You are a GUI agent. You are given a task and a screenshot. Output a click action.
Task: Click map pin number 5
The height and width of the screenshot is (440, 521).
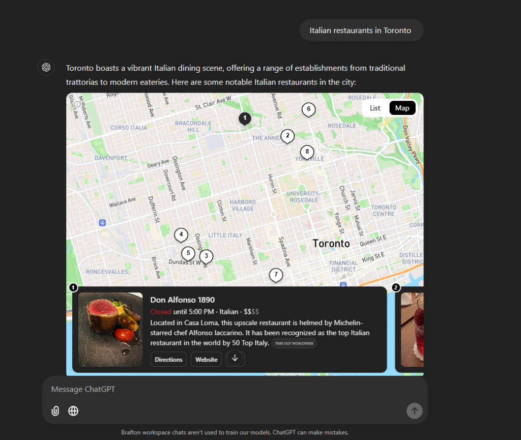click(188, 253)
